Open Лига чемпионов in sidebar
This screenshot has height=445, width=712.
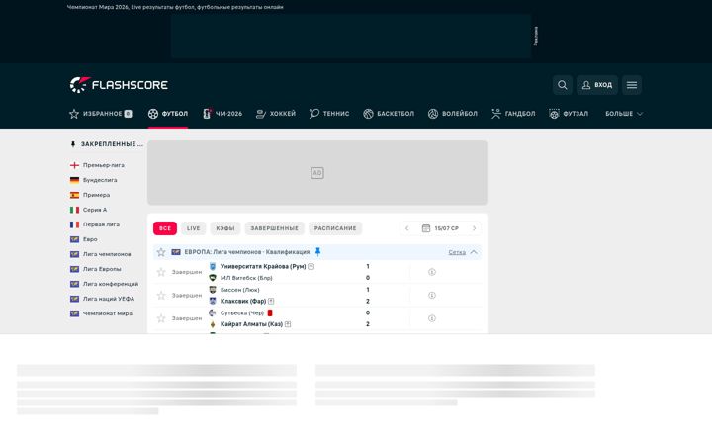(107, 254)
